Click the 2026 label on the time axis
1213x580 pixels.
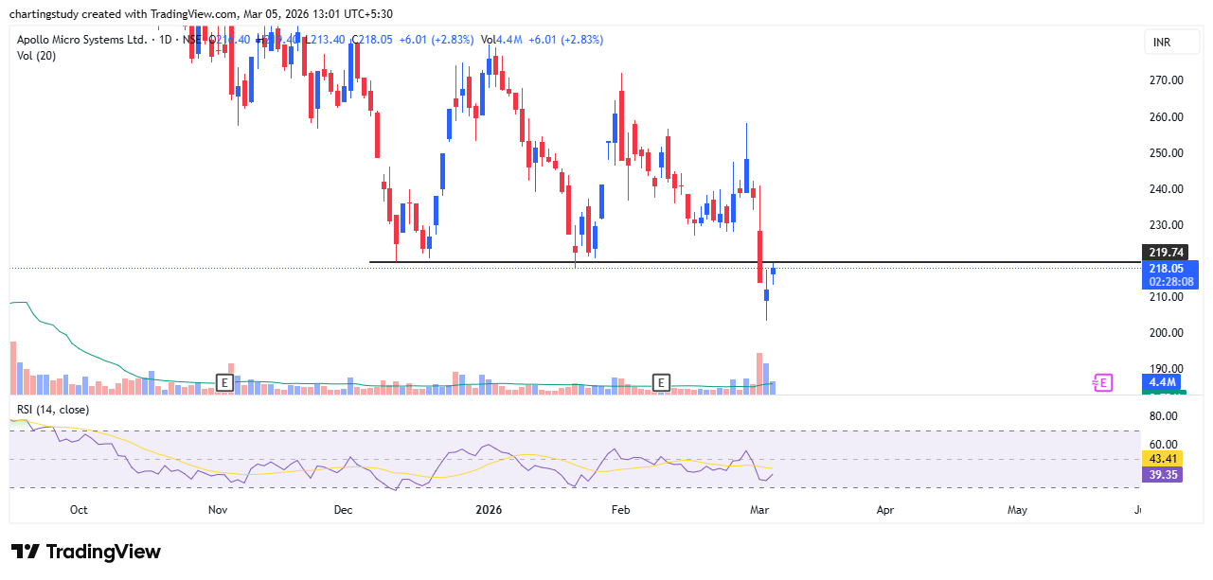pyautogui.click(x=489, y=510)
